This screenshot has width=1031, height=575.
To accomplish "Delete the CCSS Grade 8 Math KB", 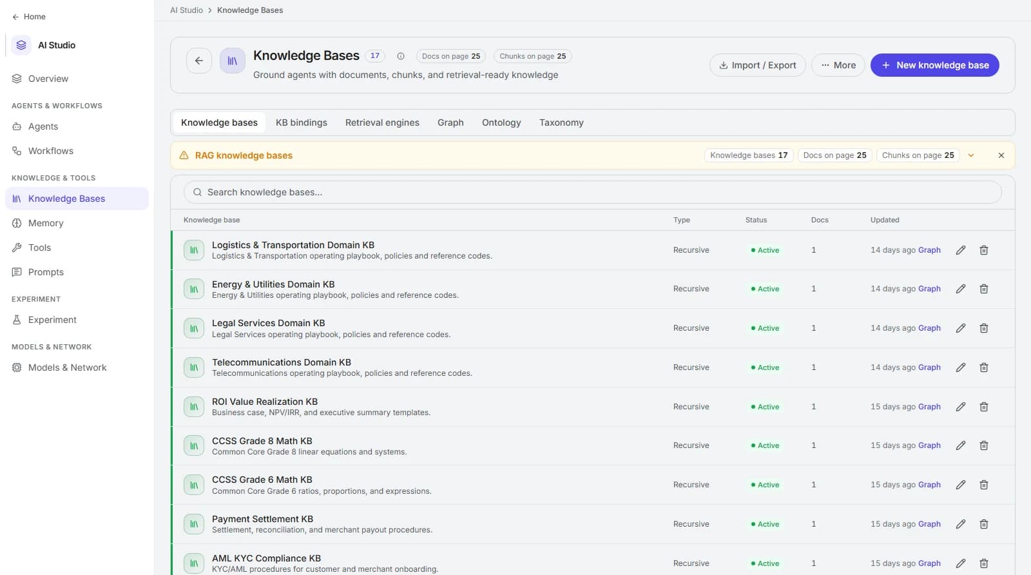I will pos(984,445).
